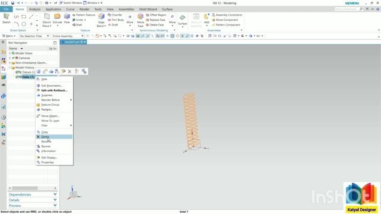Open Reorder Before submenu
The width and height of the screenshot is (381, 214).
tap(54, 100)
